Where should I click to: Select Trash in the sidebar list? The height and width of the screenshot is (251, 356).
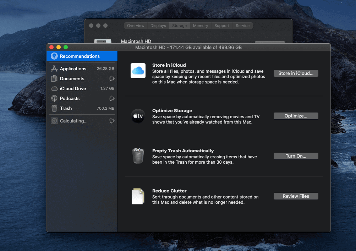coord(82,109)
